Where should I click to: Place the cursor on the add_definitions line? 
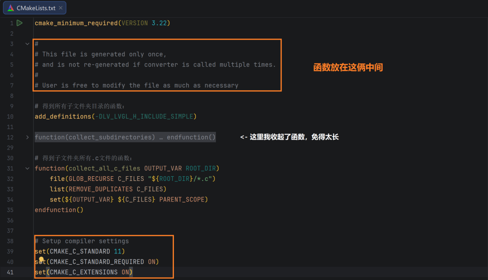point(115,116)
